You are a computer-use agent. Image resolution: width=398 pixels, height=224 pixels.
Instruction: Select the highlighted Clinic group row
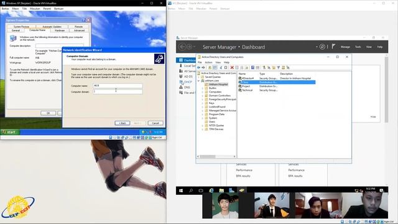pyautogui.click(x=277, y=82)
